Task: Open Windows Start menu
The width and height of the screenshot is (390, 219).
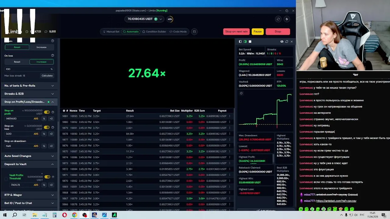Action: pos(5,215)
